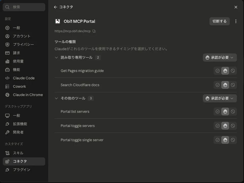Click the https://mcp.obi1.dev/mcp URL text
Viewport: 244px width, 183px height.
[x=73, y=31]
